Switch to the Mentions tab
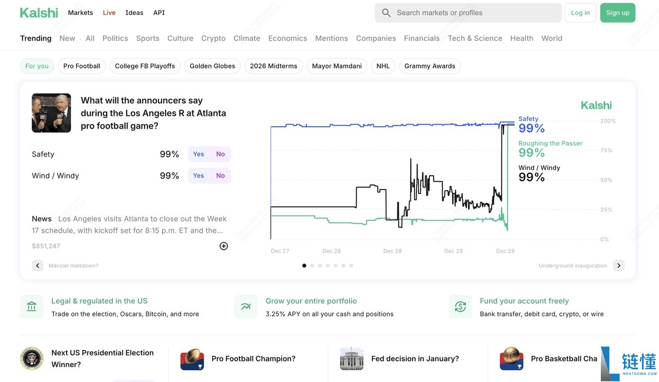This screenshot has width=659, height=382. click(332, 38)
